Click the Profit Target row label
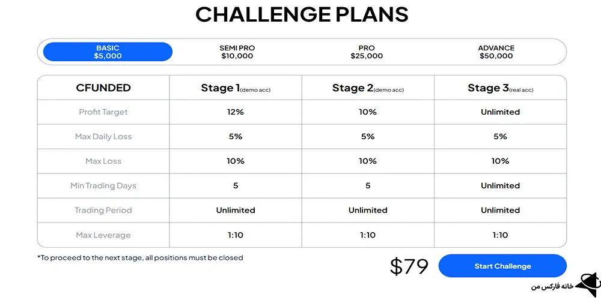Image resolution: width=601 pixels, height=300 pixels. [103, 112]
